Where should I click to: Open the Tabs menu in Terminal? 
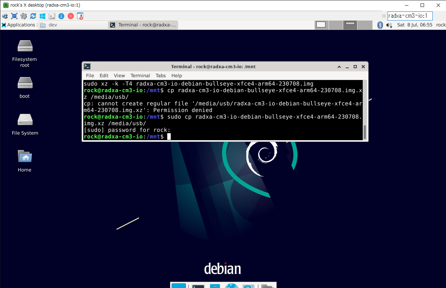pos(161,75)
